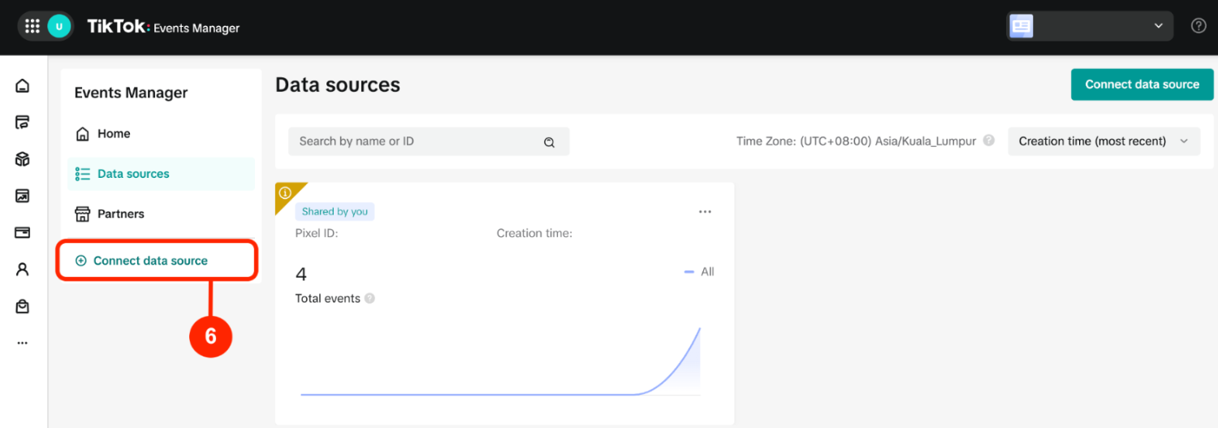Screen dimensions: 1218x428
Task: Click the plus icon beside Connect data source
Action: pos(80,261)
